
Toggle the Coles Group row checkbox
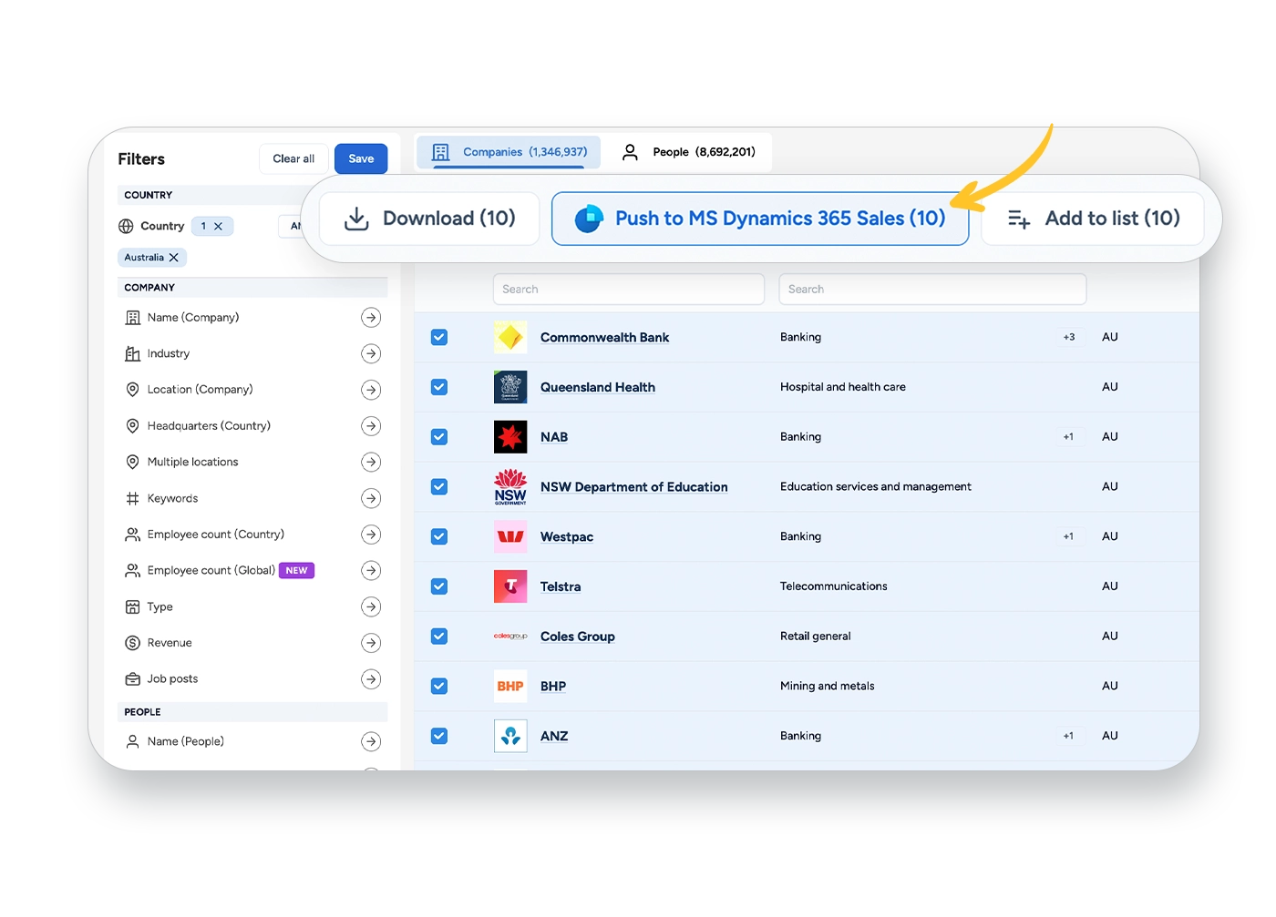[439, 637]
